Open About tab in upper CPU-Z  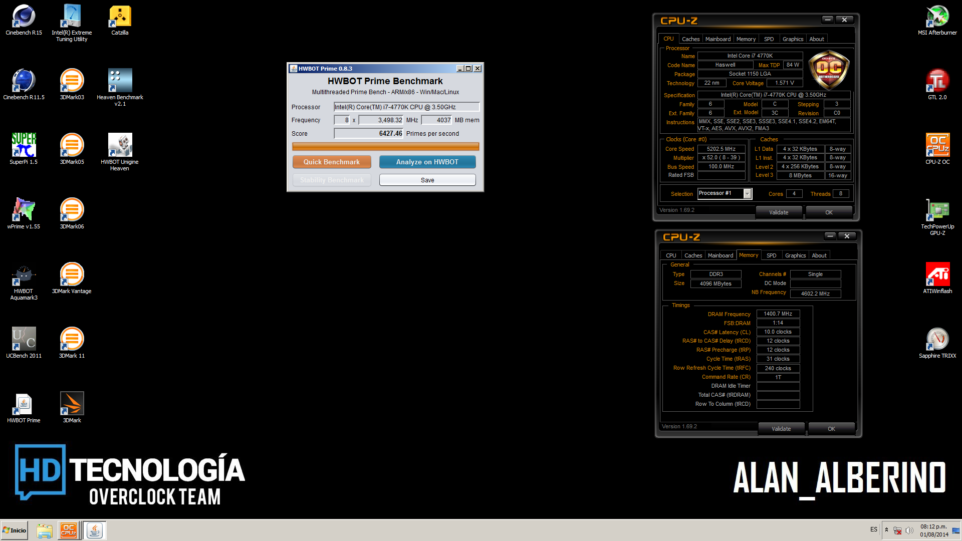pyautogui.click(x=817, y=39)
